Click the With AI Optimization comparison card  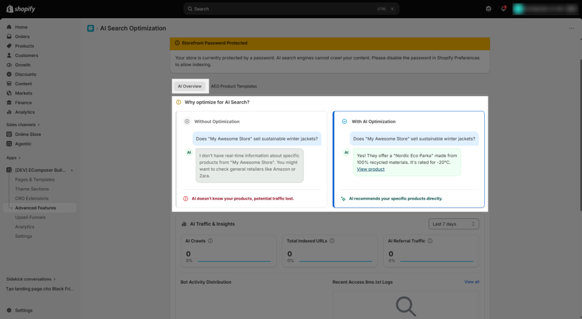click(x=409, y=159)
